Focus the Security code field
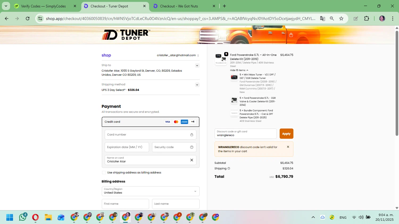Image resolution: width=399 pixels, height=224 pixels. point(174,147)
